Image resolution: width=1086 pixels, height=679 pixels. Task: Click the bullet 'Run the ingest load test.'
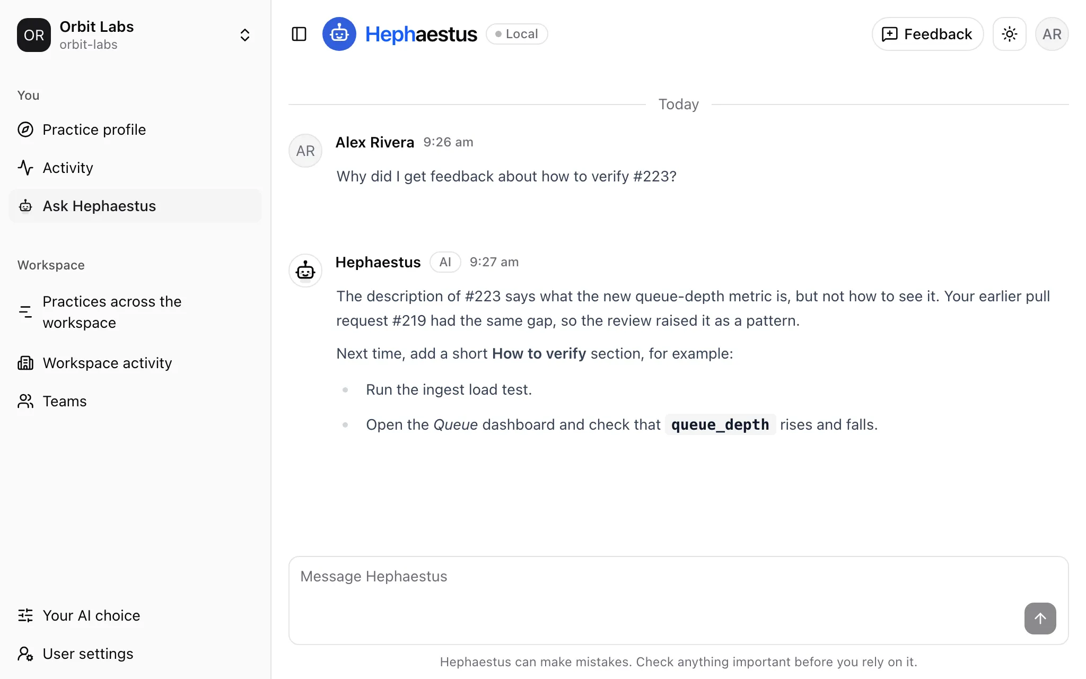click(449, 389)
